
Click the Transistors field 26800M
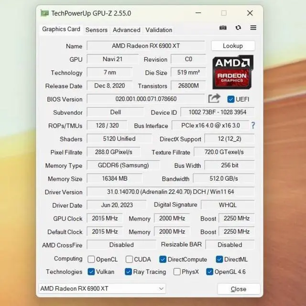[x=188, y=86]
